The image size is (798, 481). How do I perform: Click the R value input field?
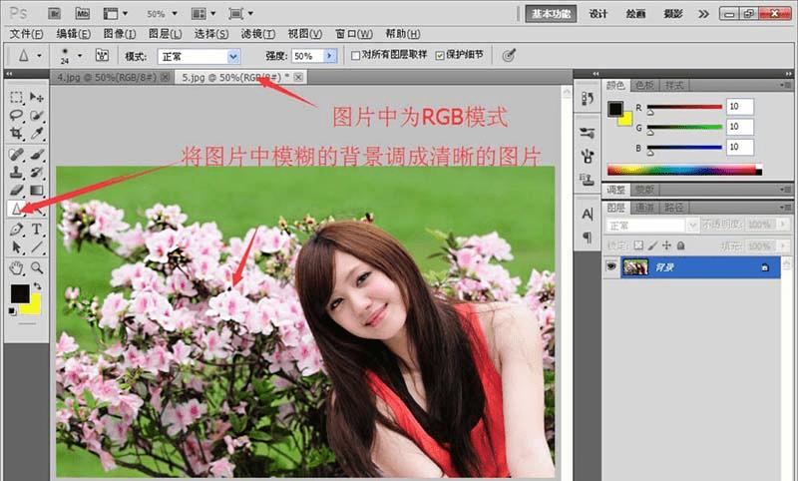740,107
